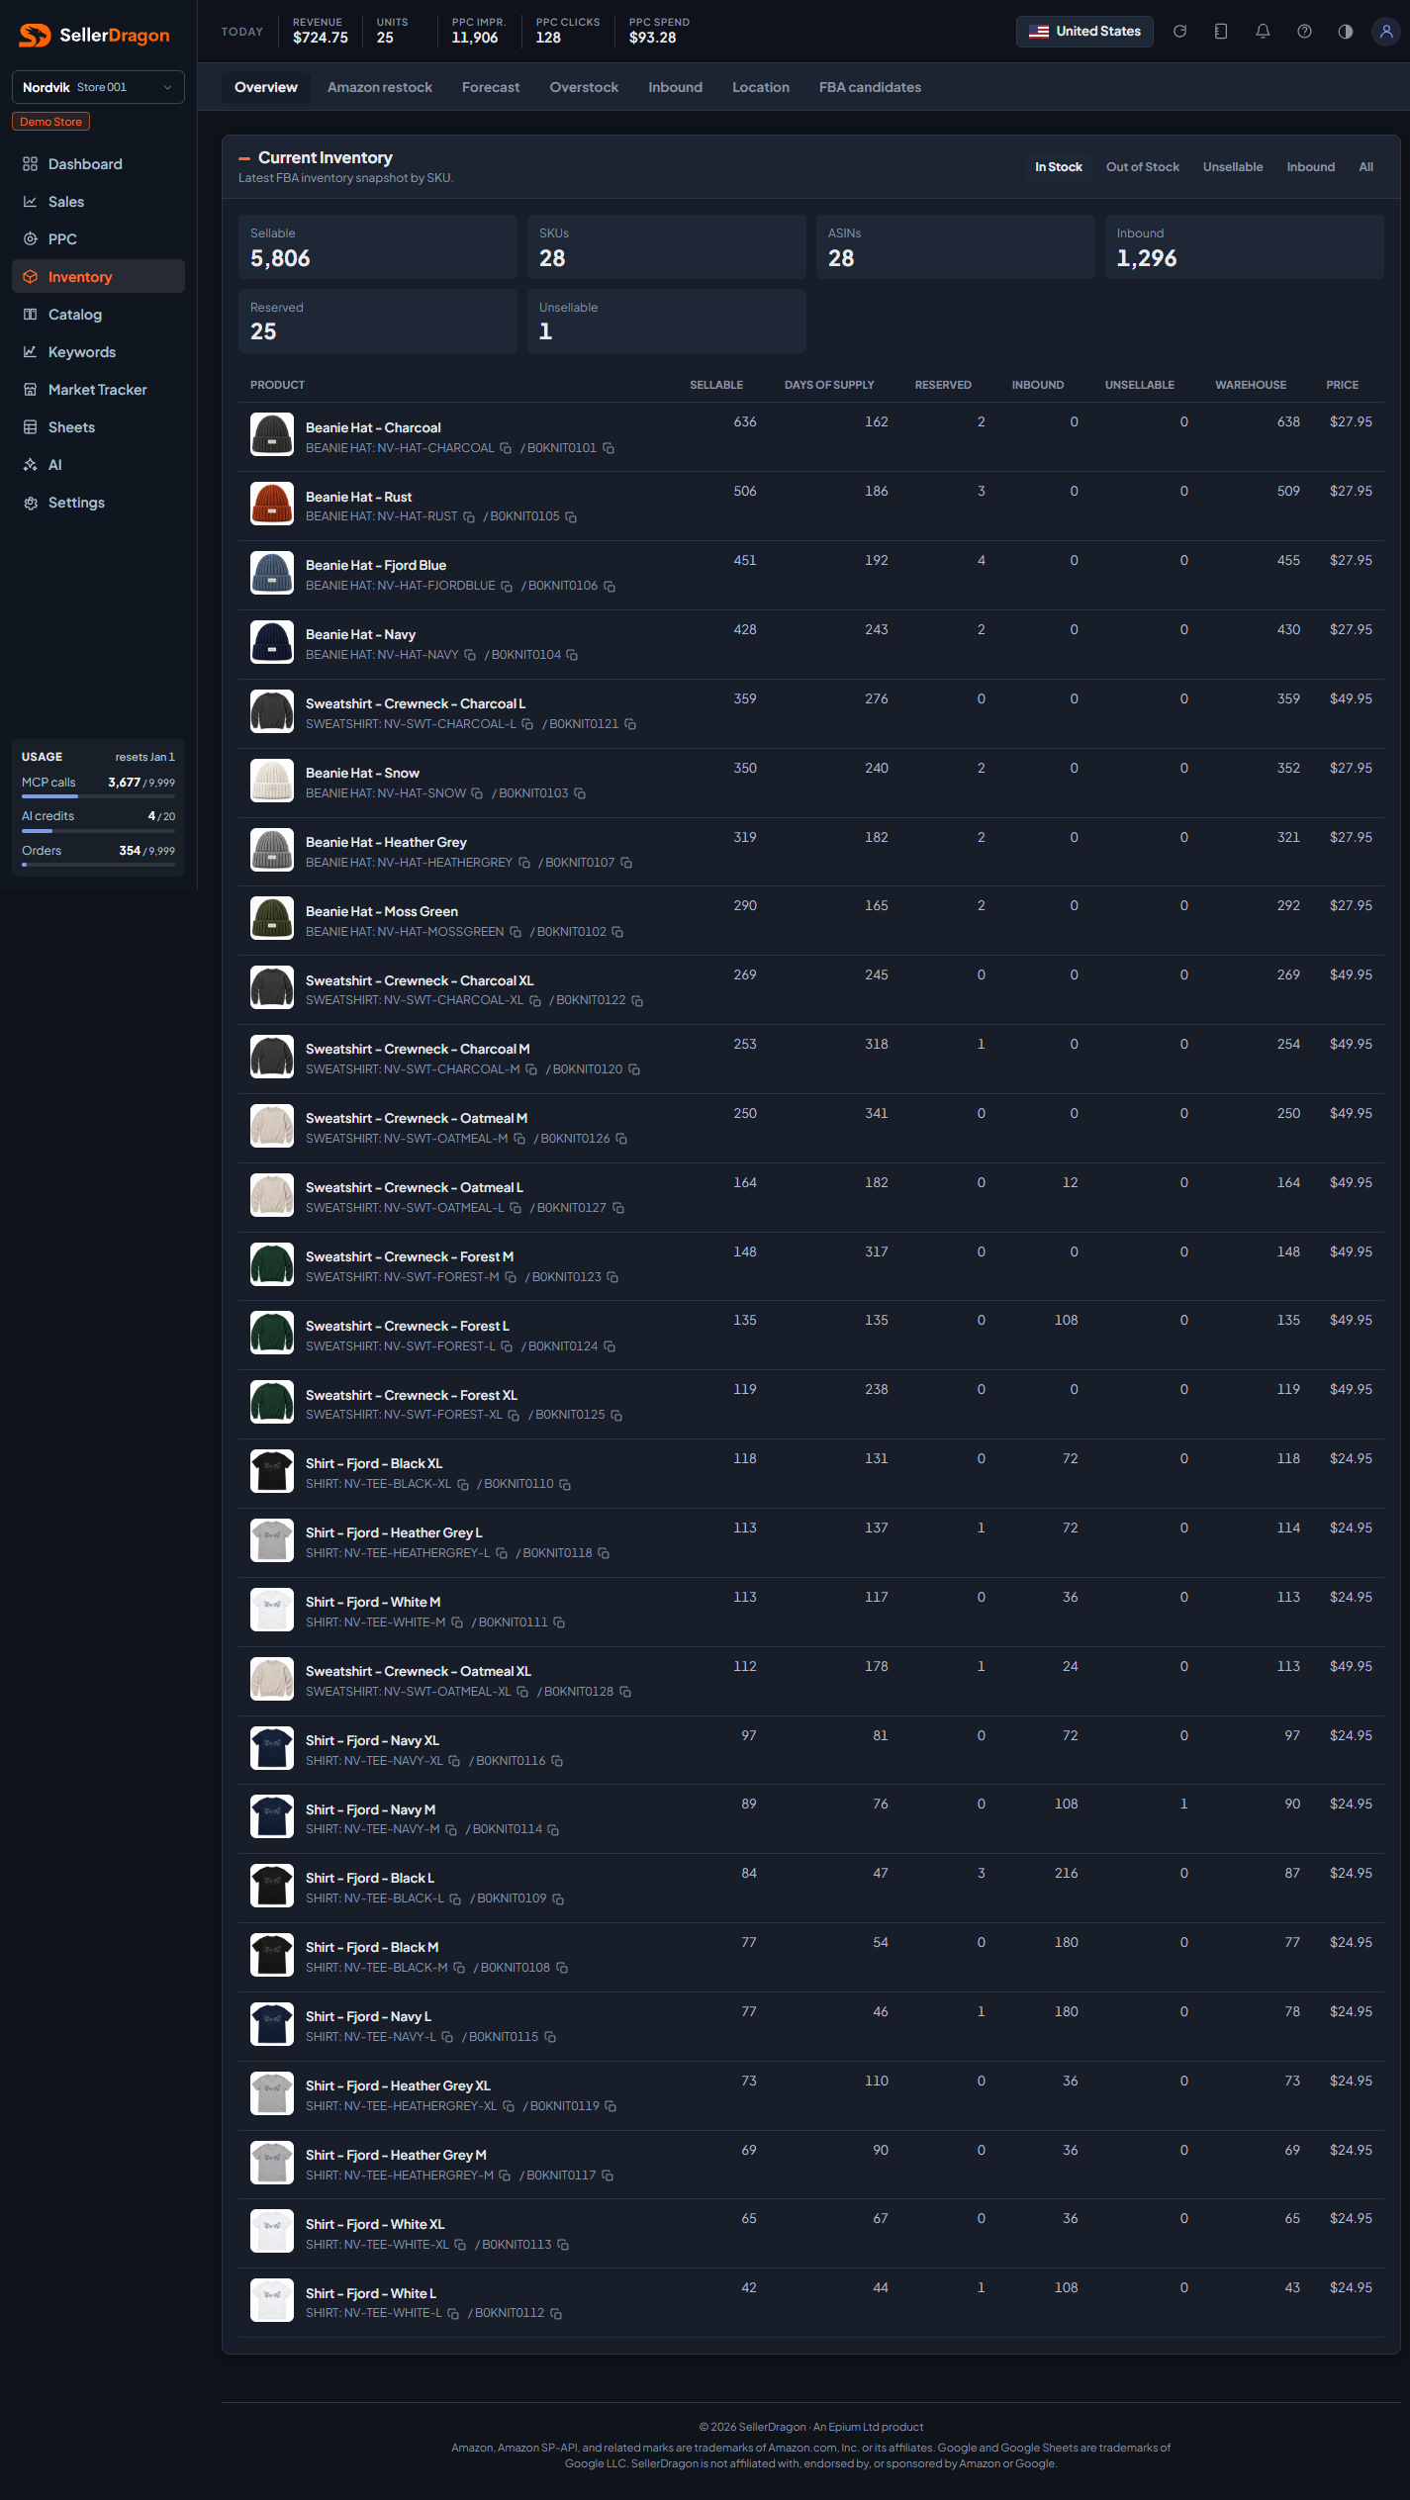
Task: Click the AI credits usage bar
Action: coord(98,831)
